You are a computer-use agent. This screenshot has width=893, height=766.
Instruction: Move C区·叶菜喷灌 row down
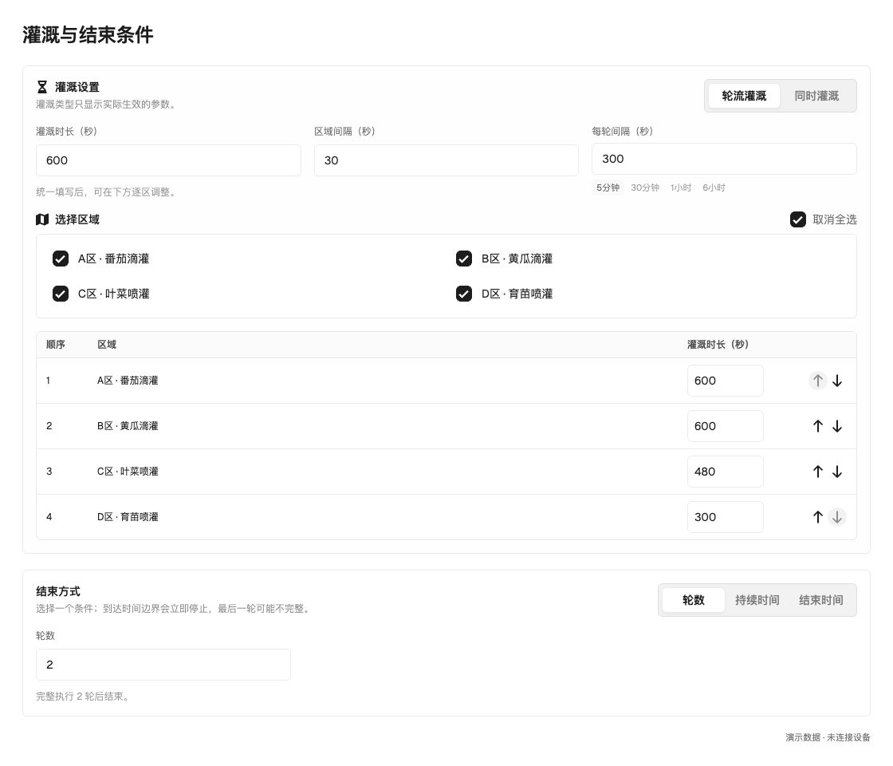point(837,472)
